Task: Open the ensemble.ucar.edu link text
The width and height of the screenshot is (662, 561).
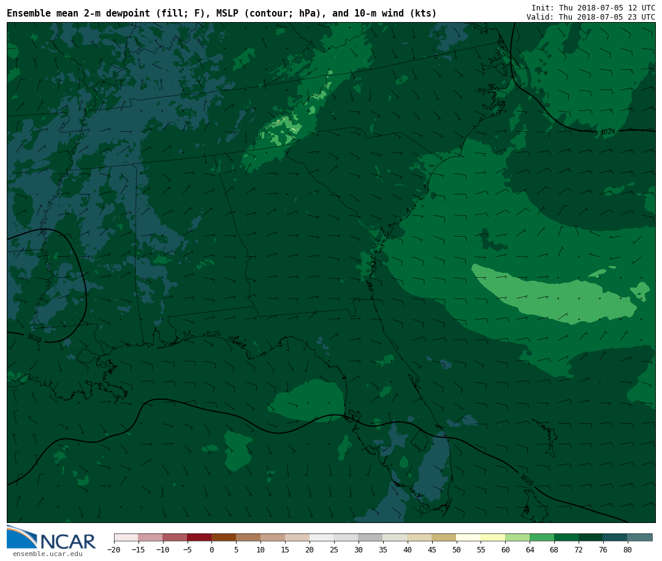Action: (x=48, y=554)
